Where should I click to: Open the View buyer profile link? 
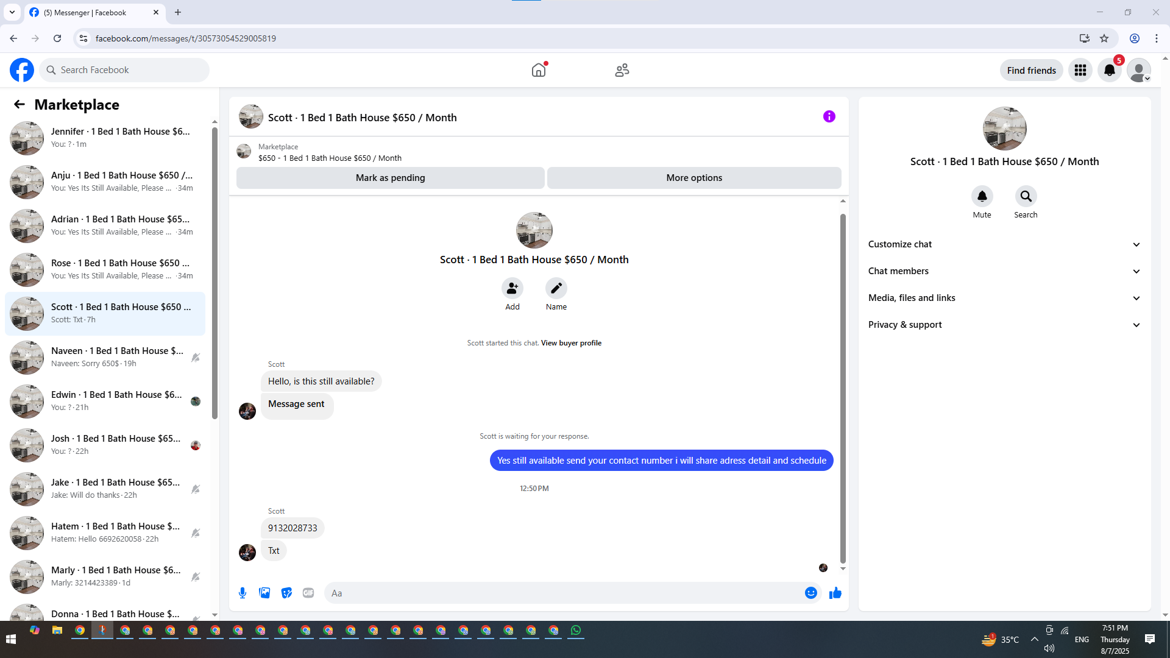(571, 343)
